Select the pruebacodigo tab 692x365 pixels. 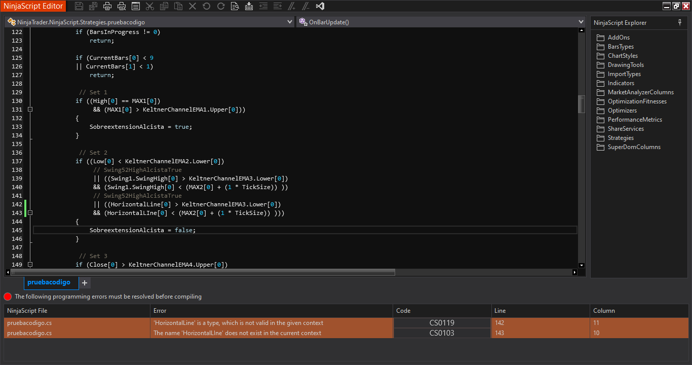click(x=49, y=282)
